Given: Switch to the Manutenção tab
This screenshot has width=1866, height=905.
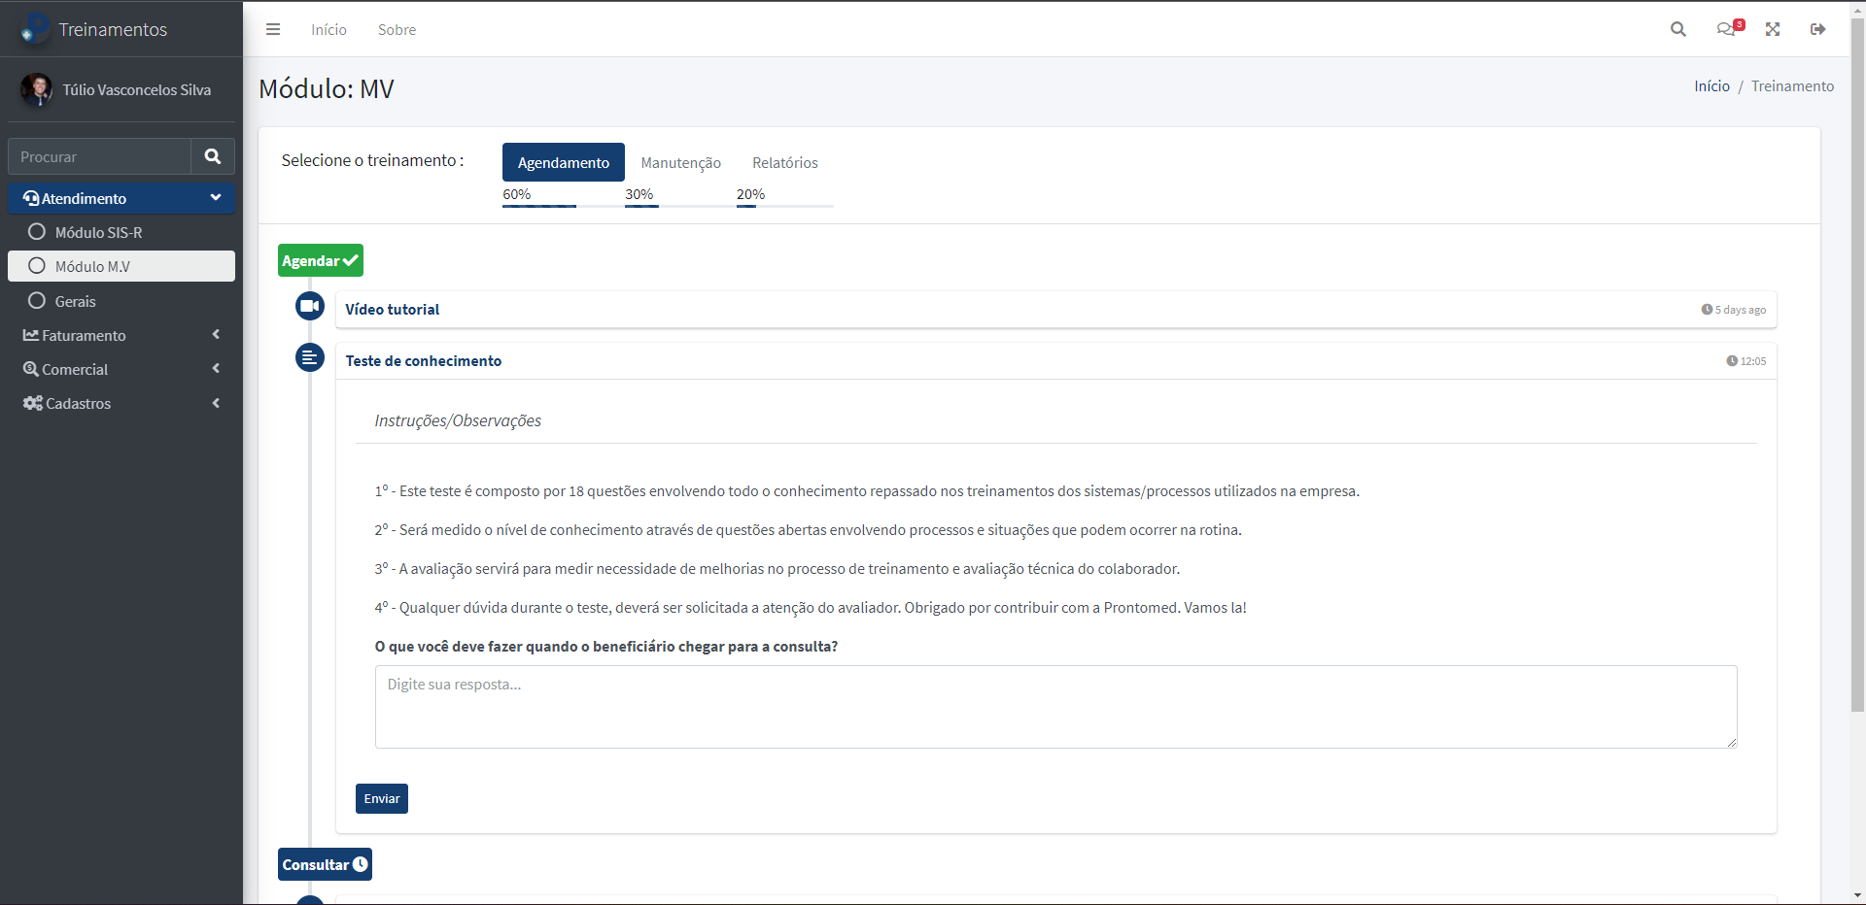Looking at the screenshot, I should (x=680, y=162).
